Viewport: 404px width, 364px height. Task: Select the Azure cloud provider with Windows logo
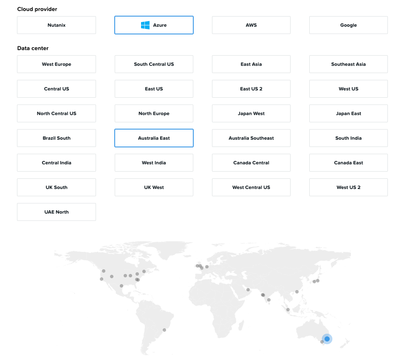[154, 25]
